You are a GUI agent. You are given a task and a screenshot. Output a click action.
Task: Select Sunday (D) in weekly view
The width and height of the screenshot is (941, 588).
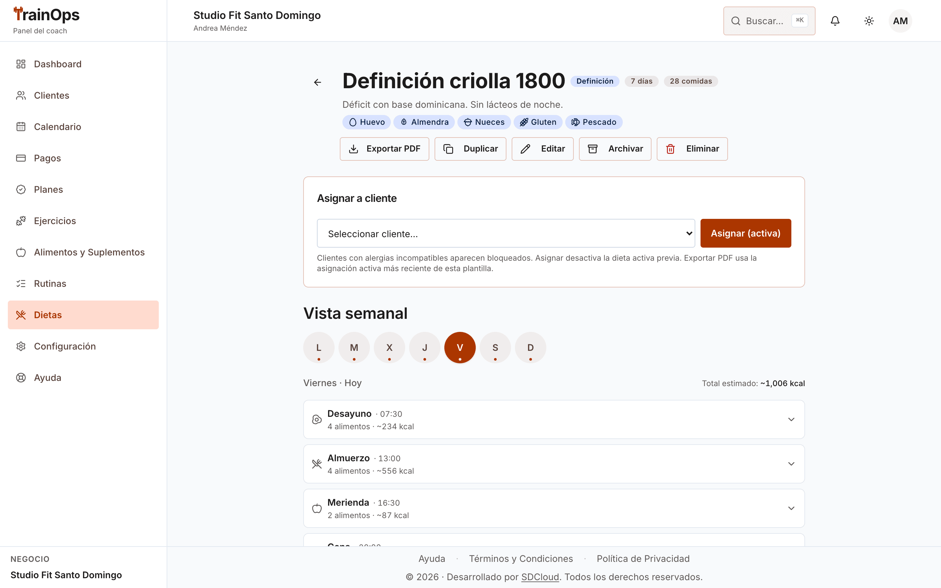pos(530,348)
